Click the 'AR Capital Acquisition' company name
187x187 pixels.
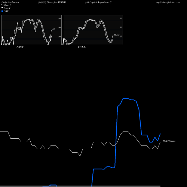[97, 2]
